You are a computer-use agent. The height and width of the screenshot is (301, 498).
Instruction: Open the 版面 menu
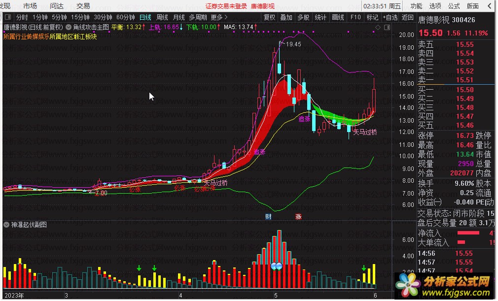coord(472,6)
